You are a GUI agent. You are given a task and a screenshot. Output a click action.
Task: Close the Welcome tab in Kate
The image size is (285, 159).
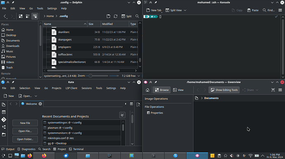pos(40,104)
